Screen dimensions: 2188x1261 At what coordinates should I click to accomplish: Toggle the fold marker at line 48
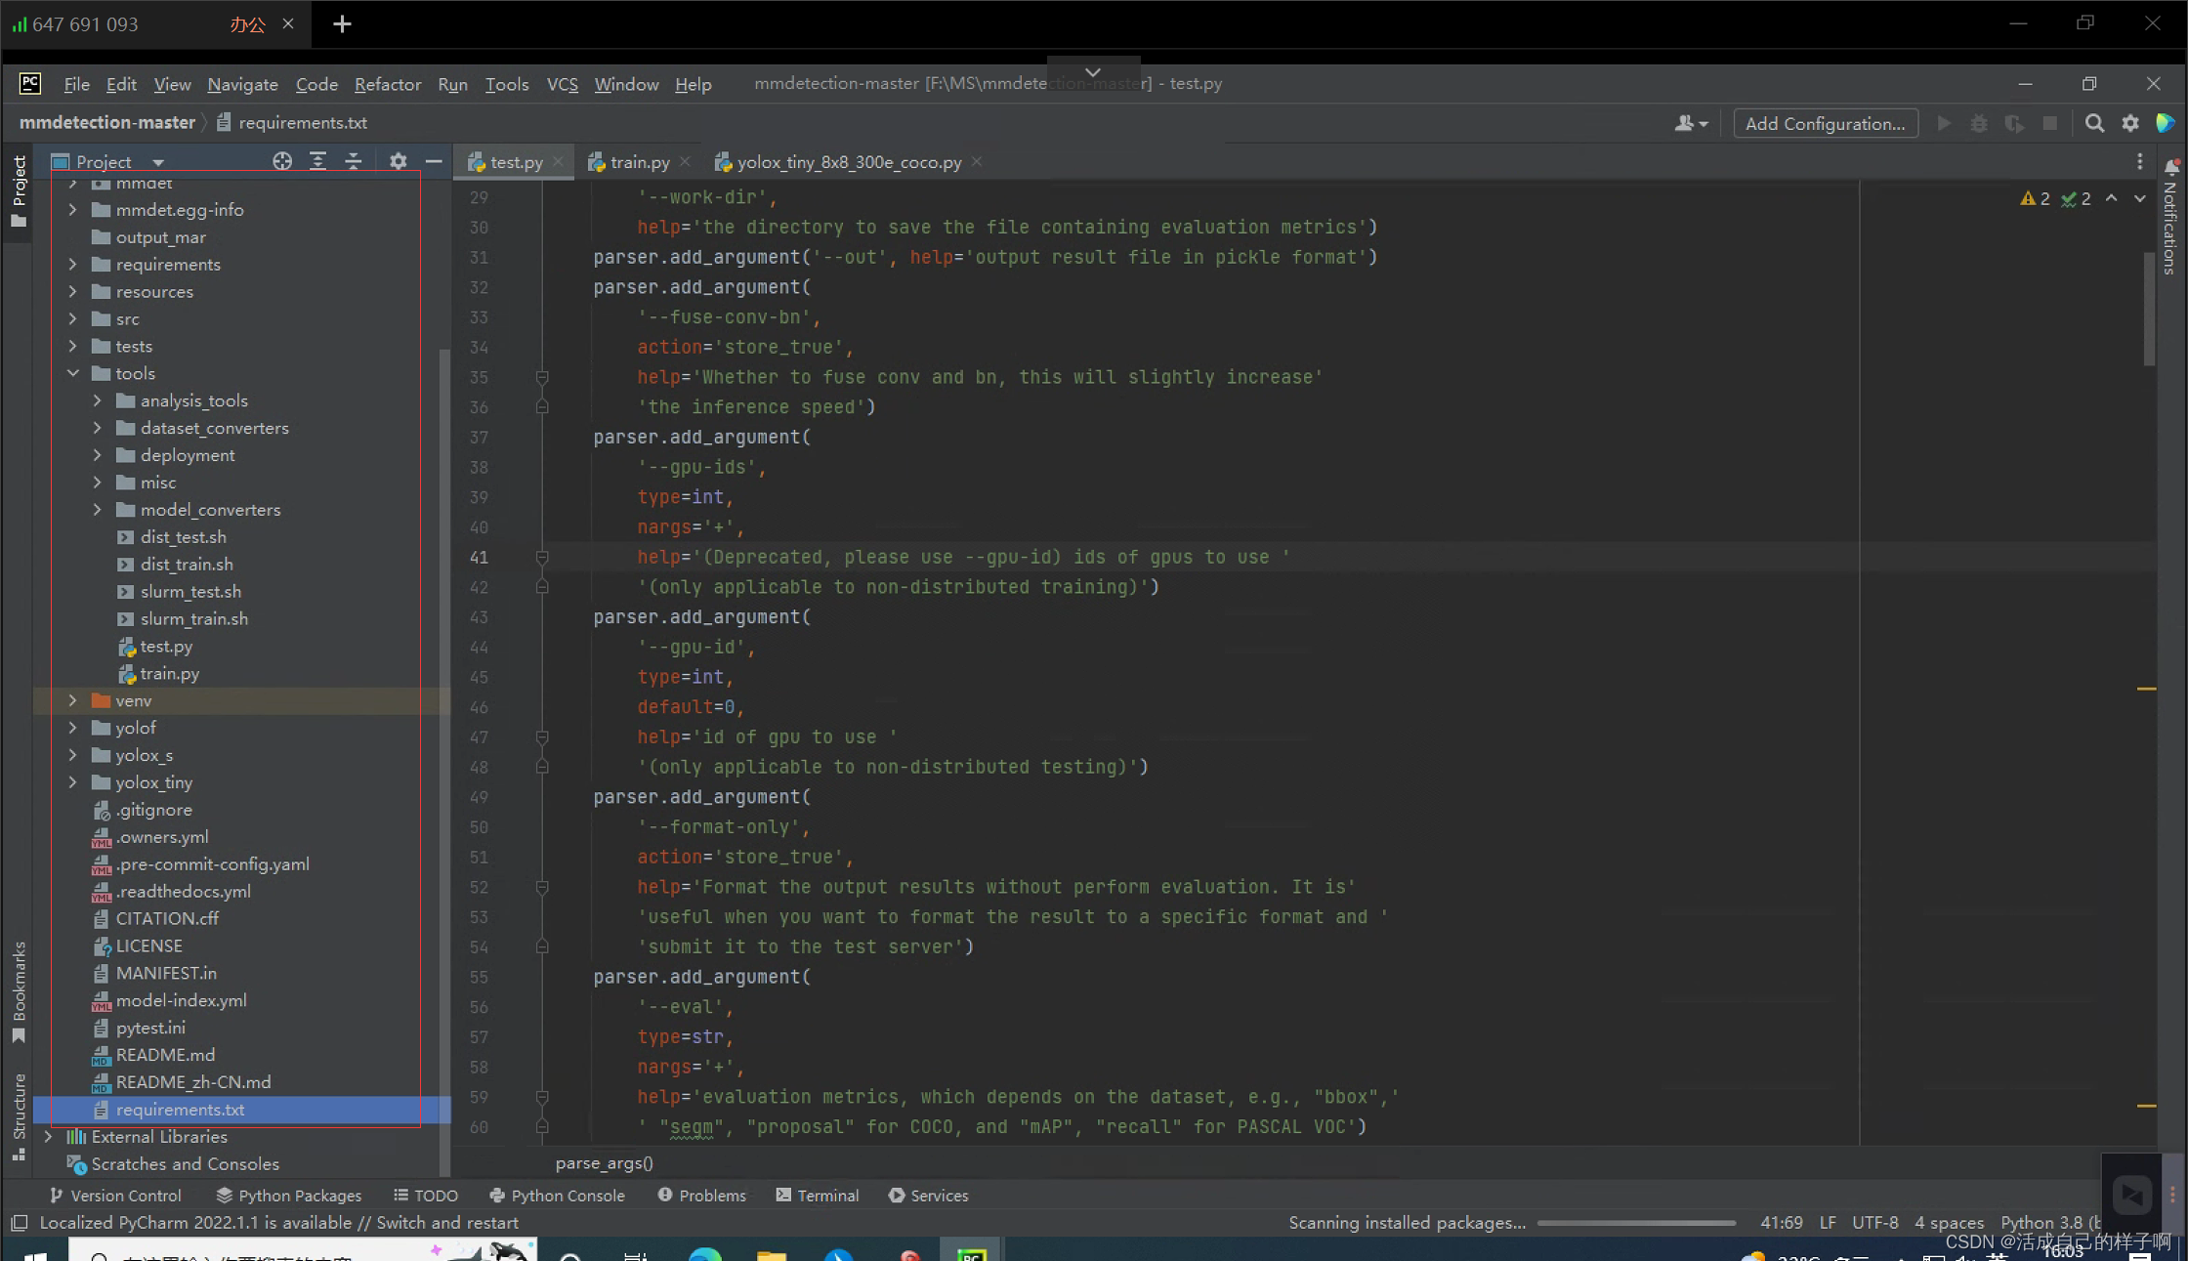(544, 768)
